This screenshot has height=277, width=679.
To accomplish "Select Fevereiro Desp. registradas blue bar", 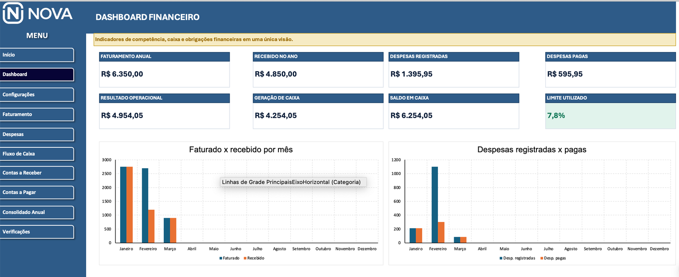I will [435, 205].
